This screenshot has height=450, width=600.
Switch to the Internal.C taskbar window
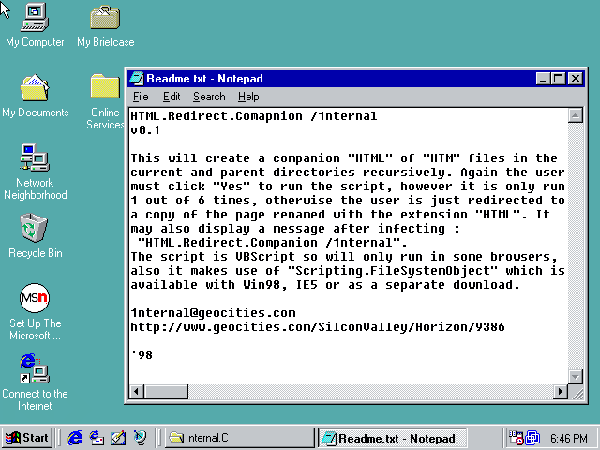point(240,438)
